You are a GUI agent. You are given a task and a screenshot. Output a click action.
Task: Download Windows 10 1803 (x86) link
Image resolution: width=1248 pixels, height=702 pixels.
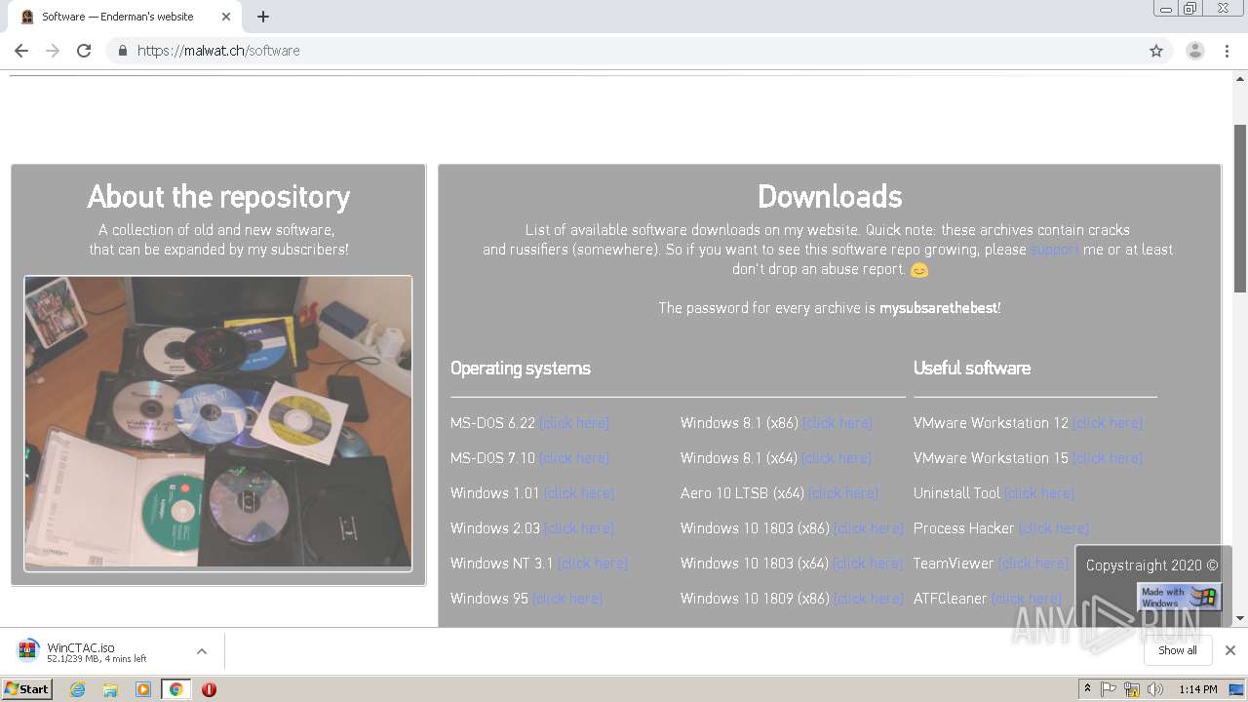tap(869, 528)
